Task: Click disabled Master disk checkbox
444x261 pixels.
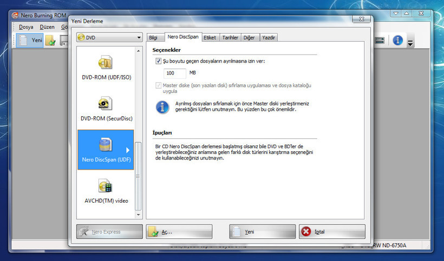Action: pyautogui.click(x=159, y=85)
